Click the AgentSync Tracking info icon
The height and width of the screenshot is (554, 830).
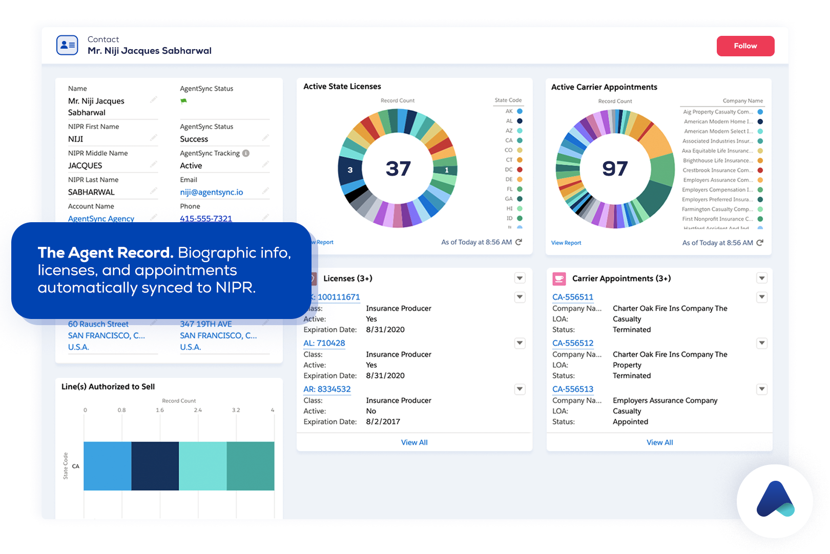coord(246,153)
